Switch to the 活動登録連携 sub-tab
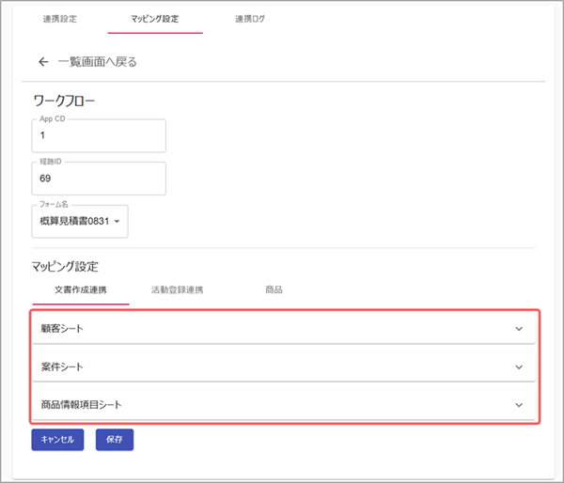Screen dimensions: 564x483 (178, 289)
